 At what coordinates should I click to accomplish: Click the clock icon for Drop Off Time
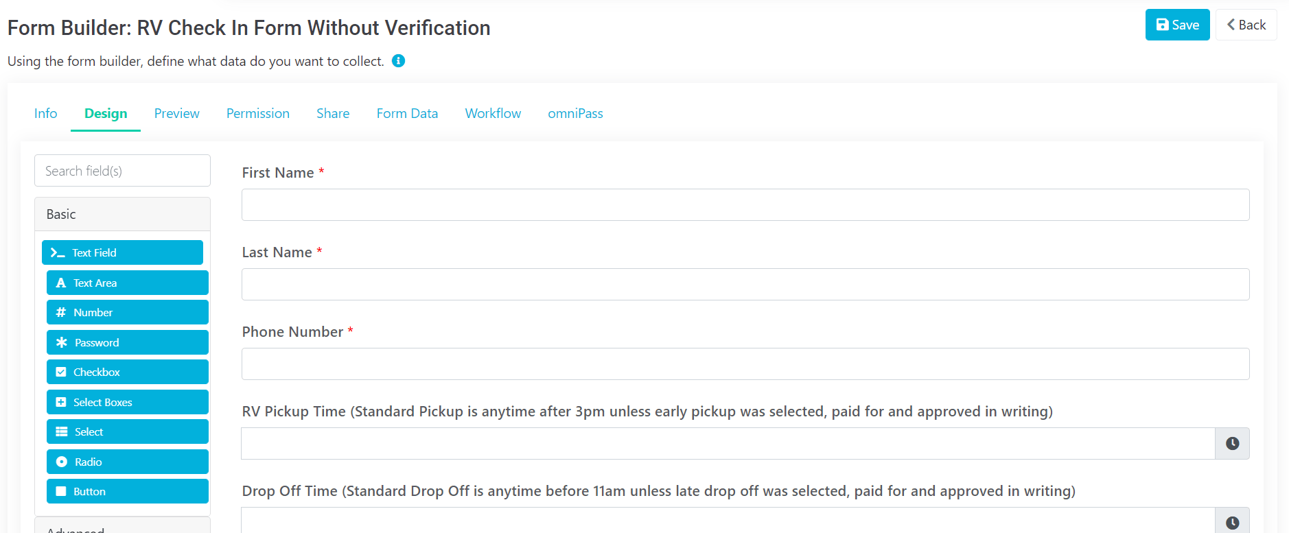[1232, 523]
